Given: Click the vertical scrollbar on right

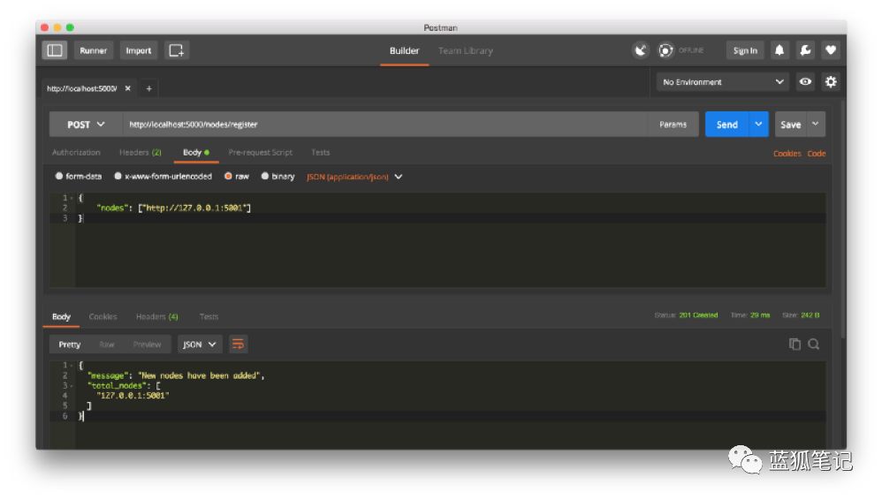Looking at the screenshot, I should click(x=842, y=219).
